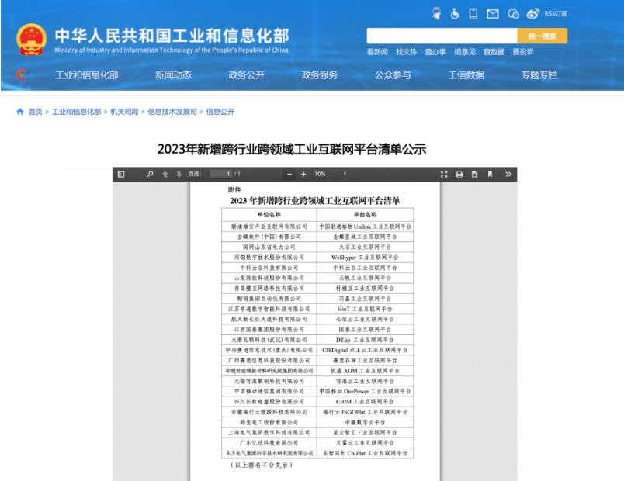Select the 国网山东省电力公司 table cell
624x481 pixels.
click(x=269, y=247)
